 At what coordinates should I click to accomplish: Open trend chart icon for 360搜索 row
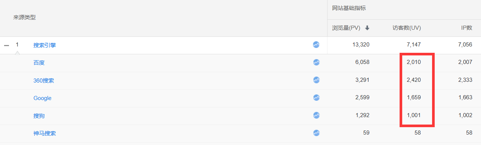[316, 80]
